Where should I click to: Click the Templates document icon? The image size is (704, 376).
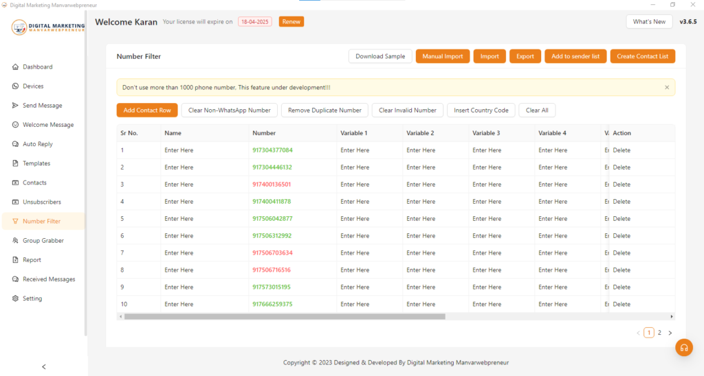click(x=16, y=163)
